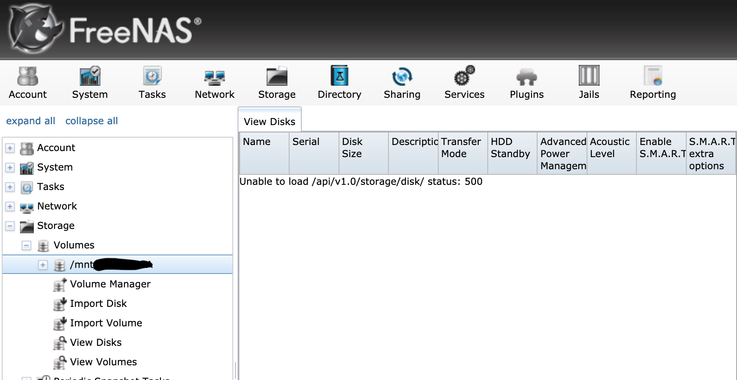Screen dimensions: 737x380
Task: Sort by the HDD Standby column header
Action: click(512, 153)
